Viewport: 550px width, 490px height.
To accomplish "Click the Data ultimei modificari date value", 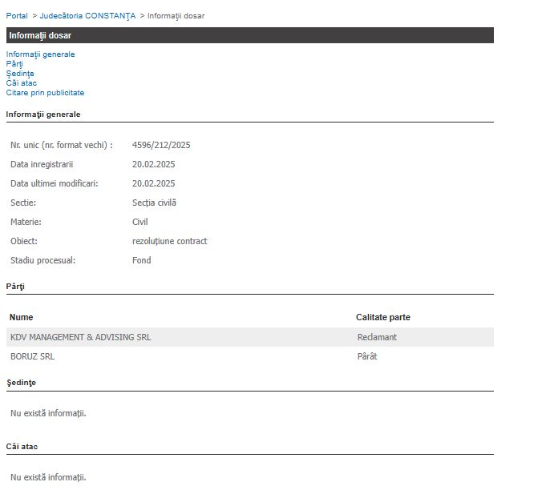I will click(153, 183).
